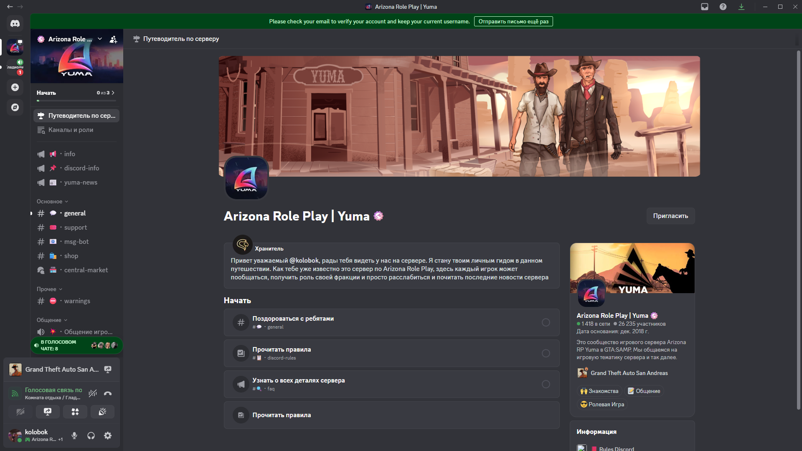Open the soundboard button
The image size is (802, 451).
[x=102, y=412]
